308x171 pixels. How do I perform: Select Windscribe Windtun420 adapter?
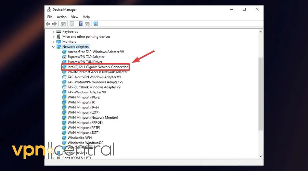point(86,143)
